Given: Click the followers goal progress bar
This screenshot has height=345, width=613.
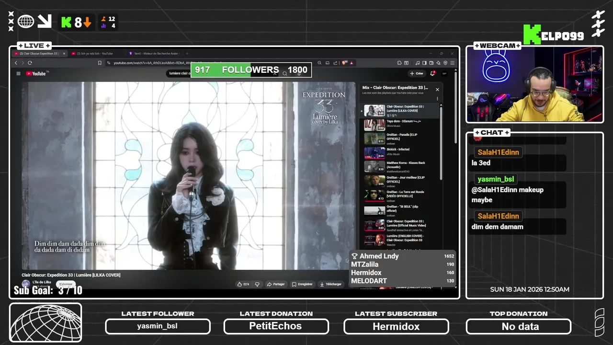Looking at the screenshot, I should (251, 70).
